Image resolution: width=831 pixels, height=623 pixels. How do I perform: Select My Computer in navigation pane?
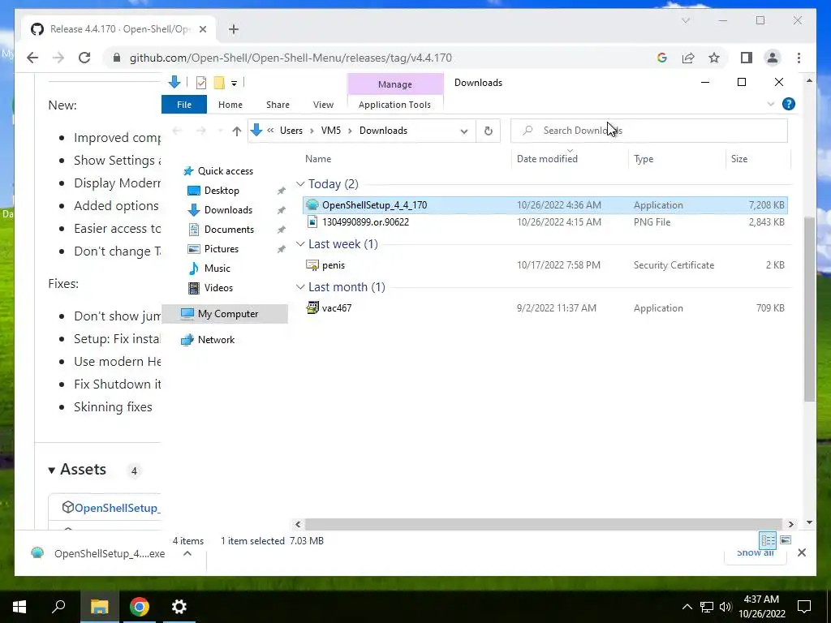pyautogui.click(x=226, y=314)
